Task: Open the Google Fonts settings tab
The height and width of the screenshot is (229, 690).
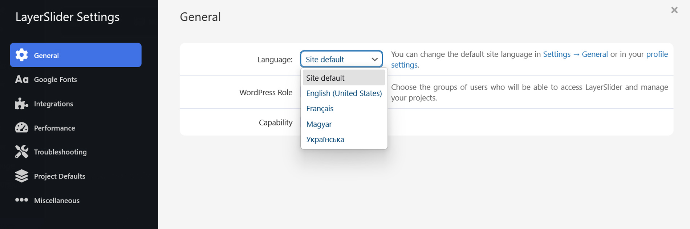Action: [x=55, y=79]
